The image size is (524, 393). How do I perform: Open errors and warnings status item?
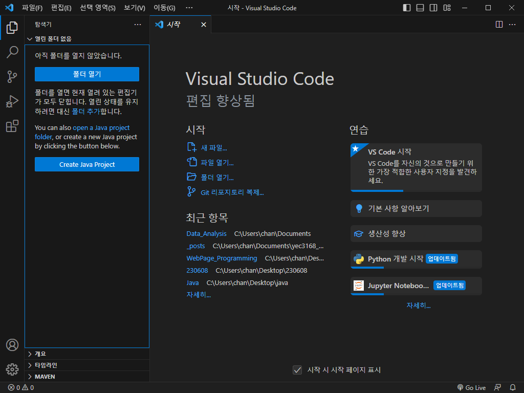tap(20, 388)
